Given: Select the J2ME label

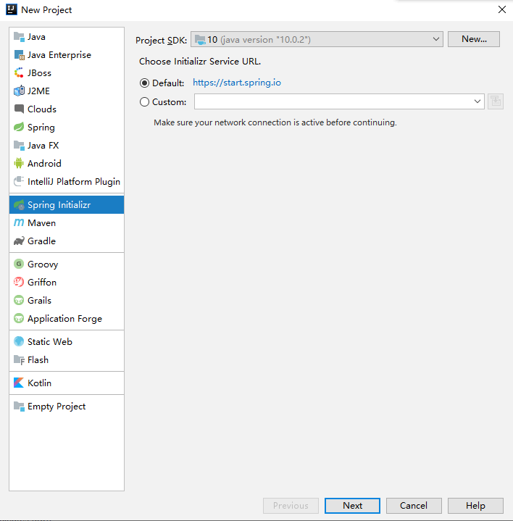Looking at the screenshot, I should coord(39,91).
